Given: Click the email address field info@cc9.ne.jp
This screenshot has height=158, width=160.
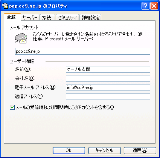Looking at the screenshot, I should coord(108,87).
